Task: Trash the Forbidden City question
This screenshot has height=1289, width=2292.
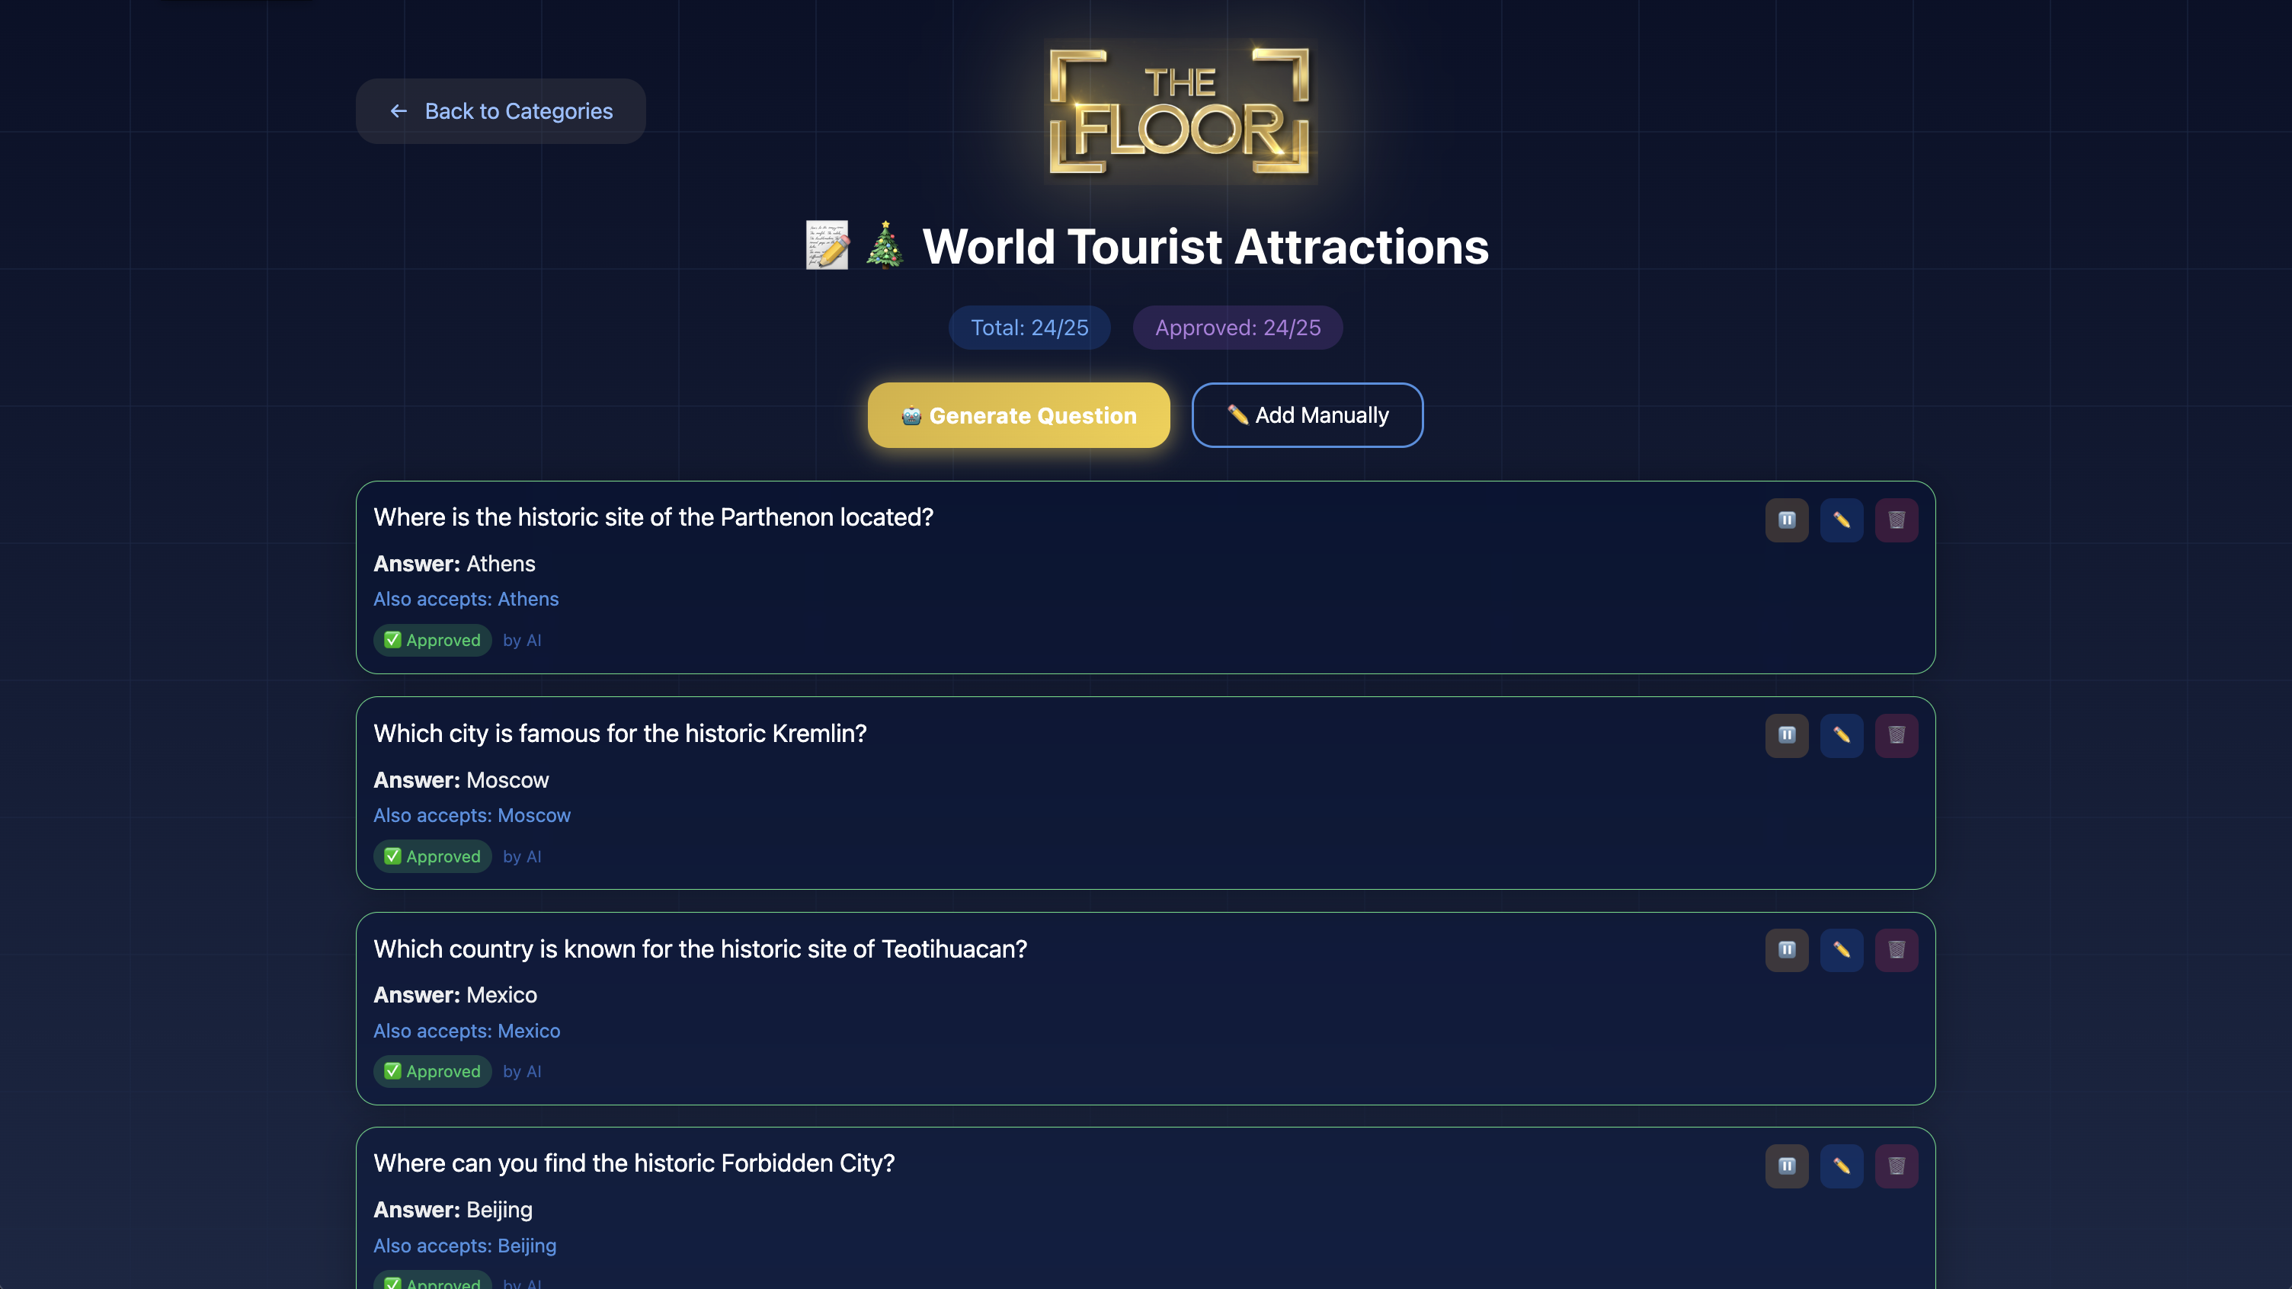Action: (1896, 1166)
